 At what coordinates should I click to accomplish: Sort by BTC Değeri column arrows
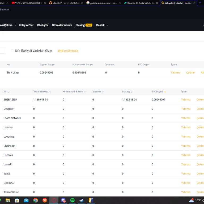point(165,92)
